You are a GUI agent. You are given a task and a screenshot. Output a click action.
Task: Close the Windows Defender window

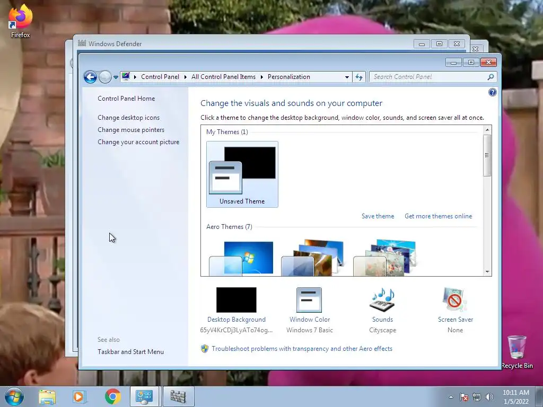[x=457, y=44]
